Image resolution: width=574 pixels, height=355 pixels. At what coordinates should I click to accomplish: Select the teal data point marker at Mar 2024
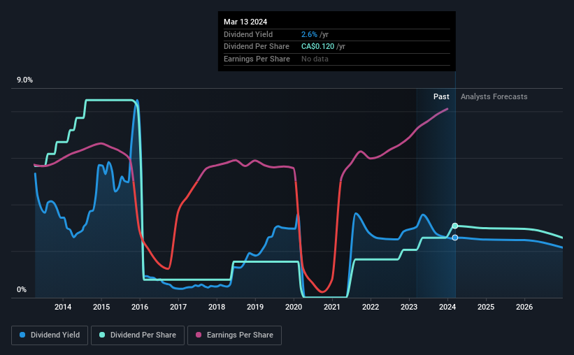click(455, 226)
